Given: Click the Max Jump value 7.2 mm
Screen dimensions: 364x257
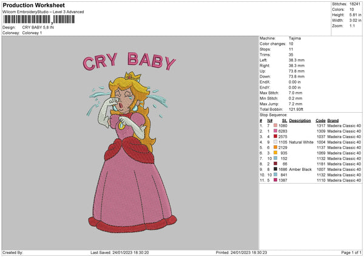Looking at the screenshot, I should 295,104.
